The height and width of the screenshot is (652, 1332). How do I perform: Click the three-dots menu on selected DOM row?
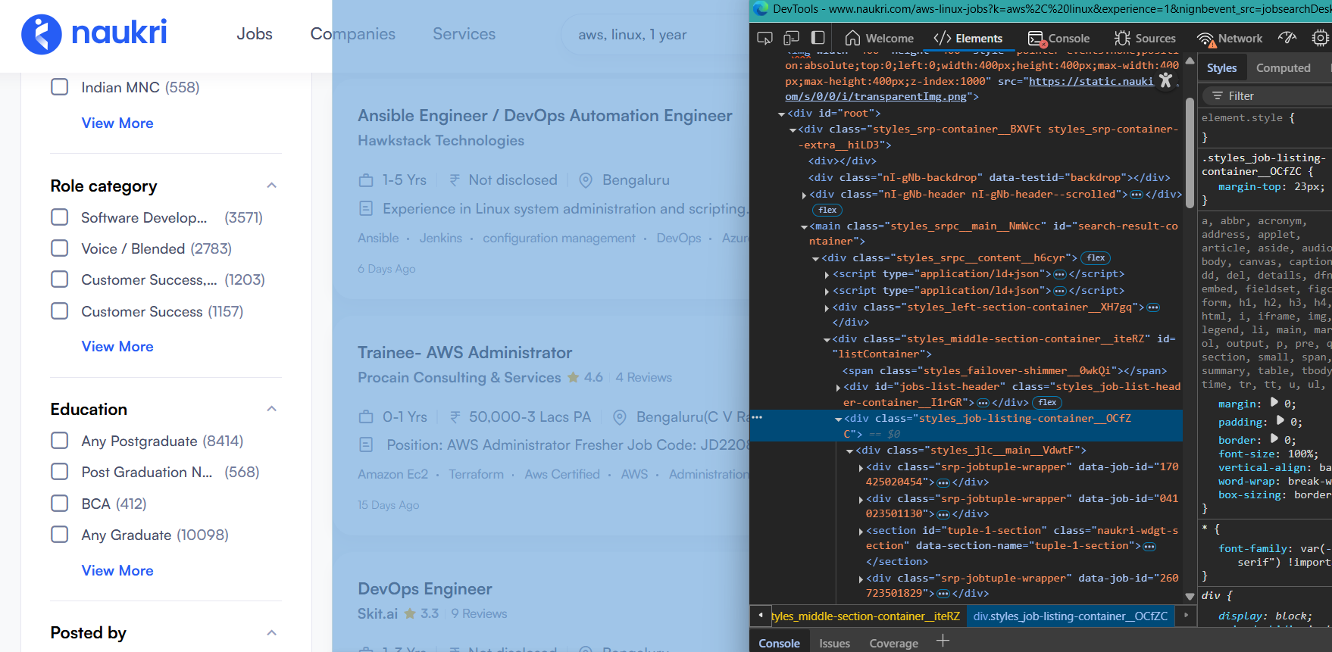757,417
